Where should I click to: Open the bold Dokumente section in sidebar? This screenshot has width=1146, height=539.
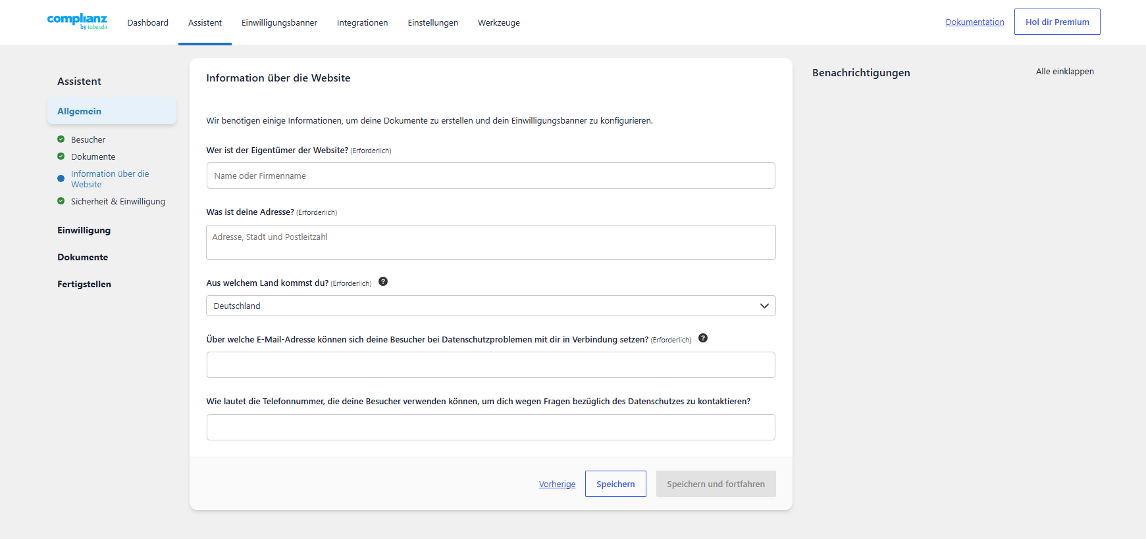click(x=82, y=257)
